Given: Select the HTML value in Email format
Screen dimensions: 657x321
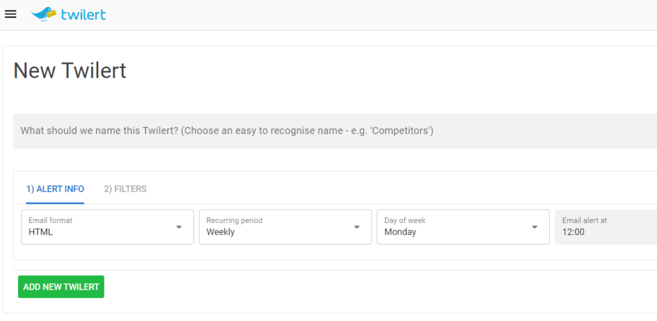Looking at the screenshot, I should point(40,233).
